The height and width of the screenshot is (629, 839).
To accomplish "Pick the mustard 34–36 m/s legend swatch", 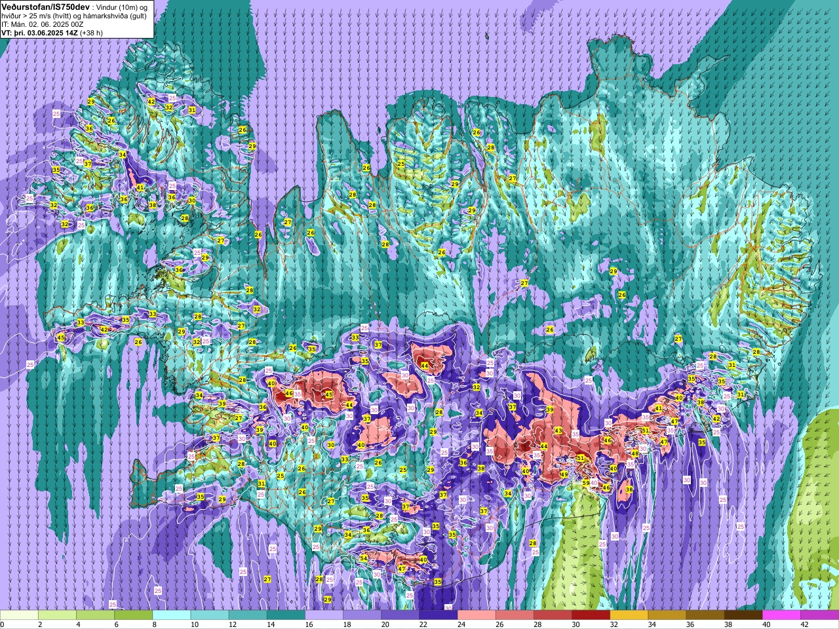I will point(667,615).
